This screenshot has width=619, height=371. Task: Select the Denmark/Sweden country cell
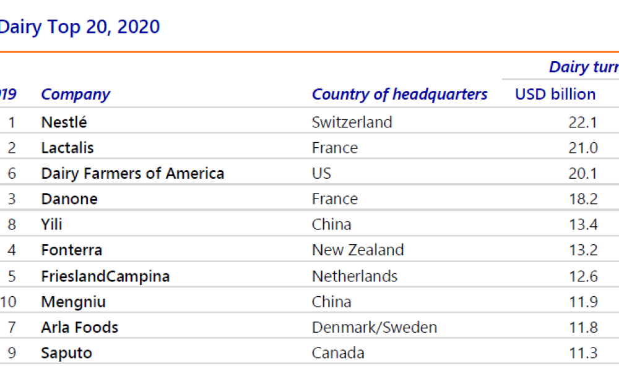coord(374,327)
